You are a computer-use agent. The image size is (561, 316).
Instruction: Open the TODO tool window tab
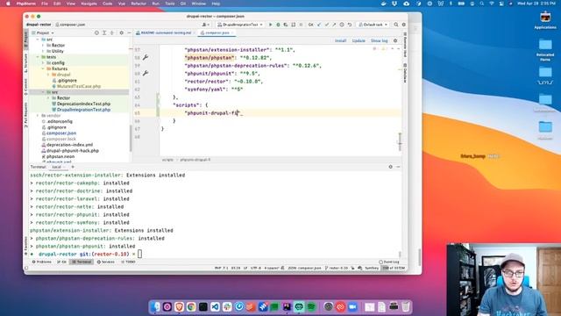(128, 262)
